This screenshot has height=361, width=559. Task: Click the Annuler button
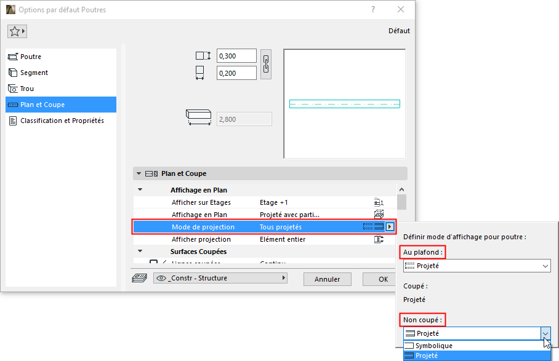point(328,279)
